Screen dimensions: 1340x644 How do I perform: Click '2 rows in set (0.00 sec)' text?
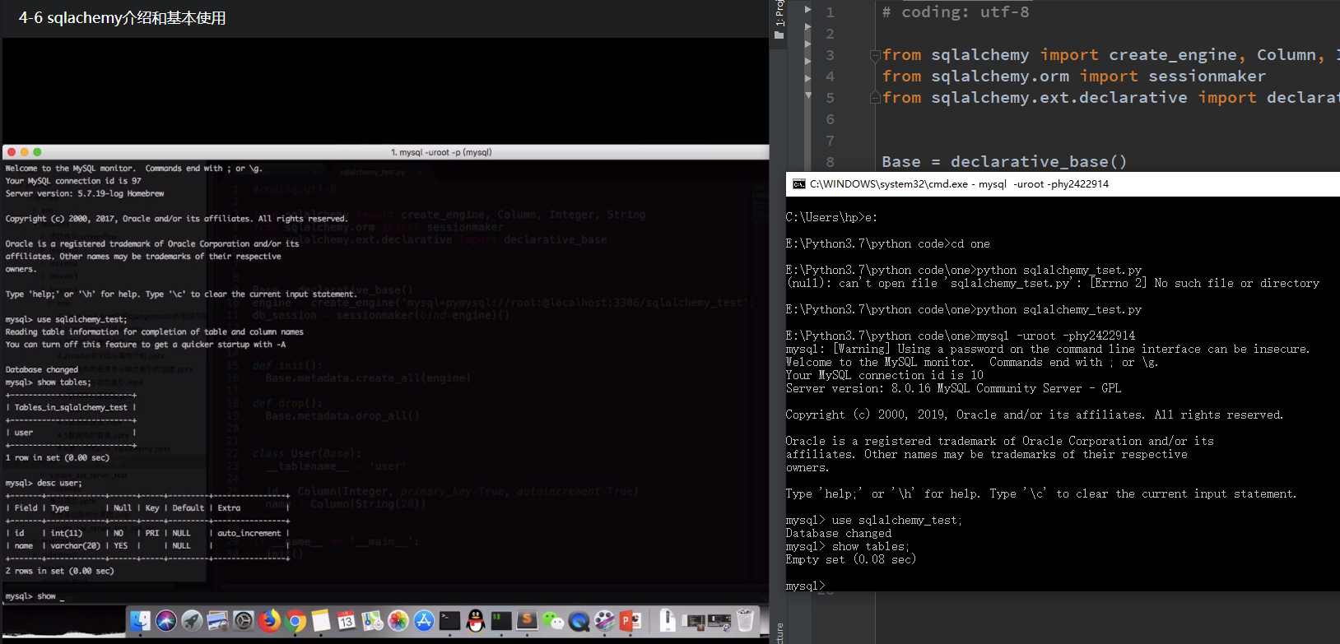[59, 571]
